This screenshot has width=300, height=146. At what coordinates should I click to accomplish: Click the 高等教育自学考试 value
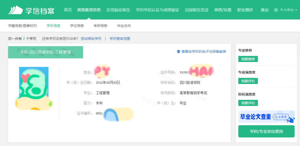click(193, 93)
